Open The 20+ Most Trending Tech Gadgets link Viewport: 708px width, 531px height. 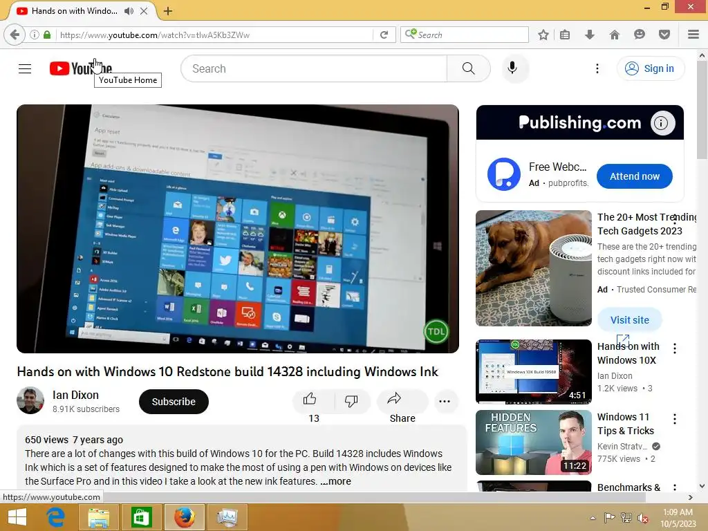click(646, 224)
